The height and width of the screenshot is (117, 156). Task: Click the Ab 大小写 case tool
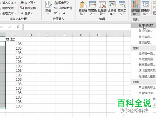[27, 2]
